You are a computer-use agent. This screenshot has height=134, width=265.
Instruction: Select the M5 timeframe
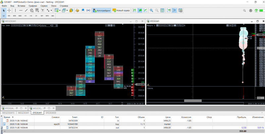(9, 16)
